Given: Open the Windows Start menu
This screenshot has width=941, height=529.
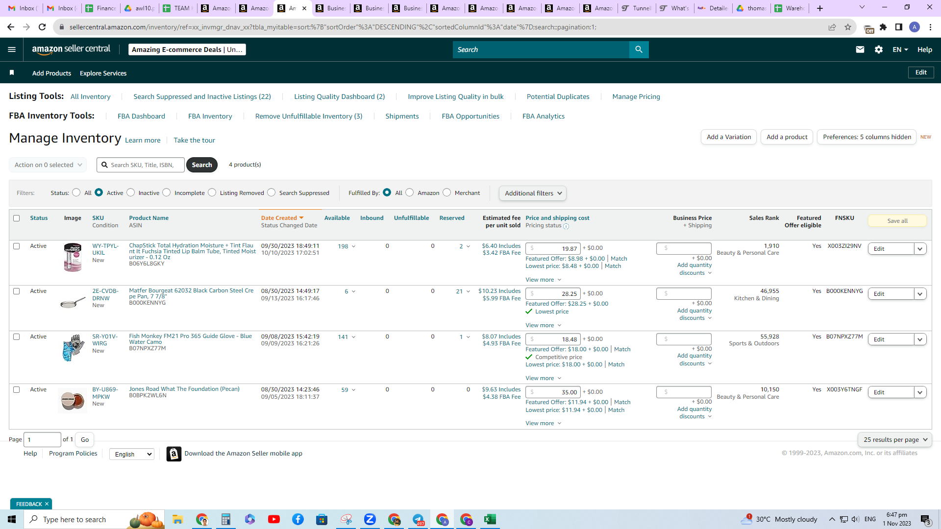Looking at the screenshot, I should (12, 519).
